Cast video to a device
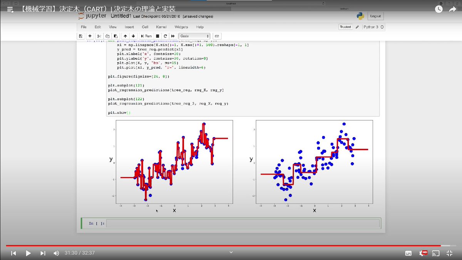Viewport: 462px width, 260px height. coord(436,253)
